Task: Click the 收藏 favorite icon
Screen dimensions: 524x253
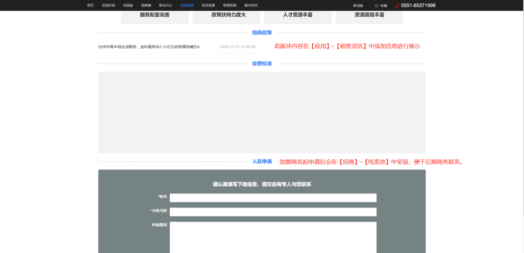Action: coord(377,6)
